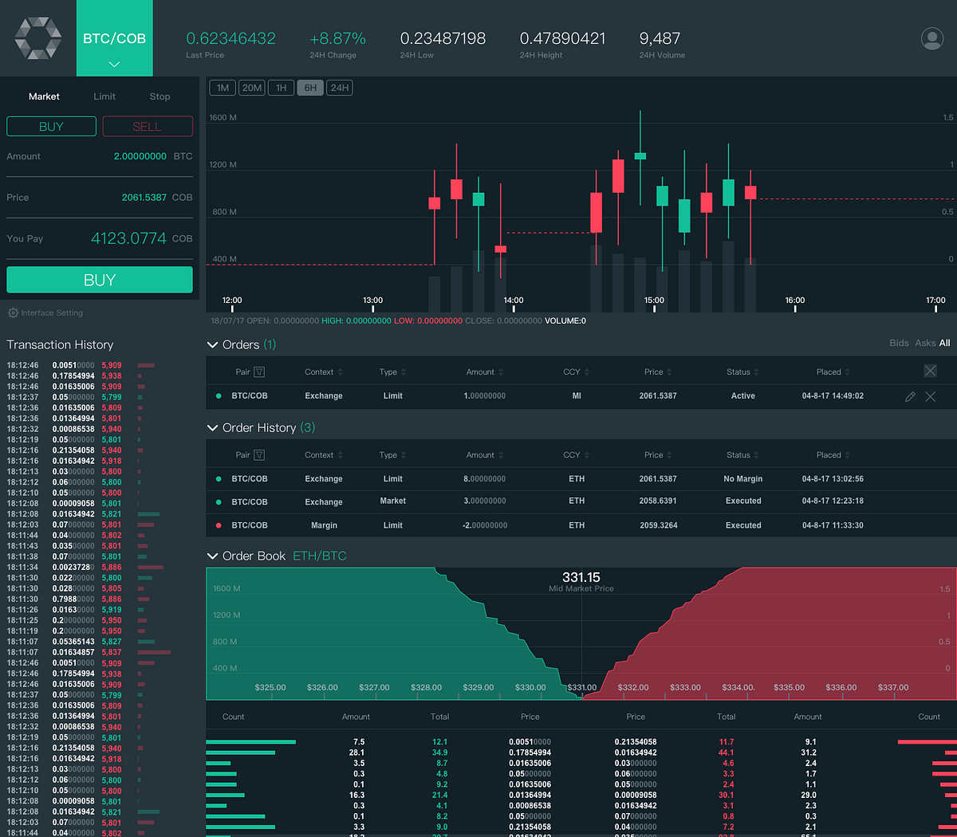The image size is (957, 837).
Task: Select Market order placed 04-8-17 12:23:18
Action: tap(581, 501)
